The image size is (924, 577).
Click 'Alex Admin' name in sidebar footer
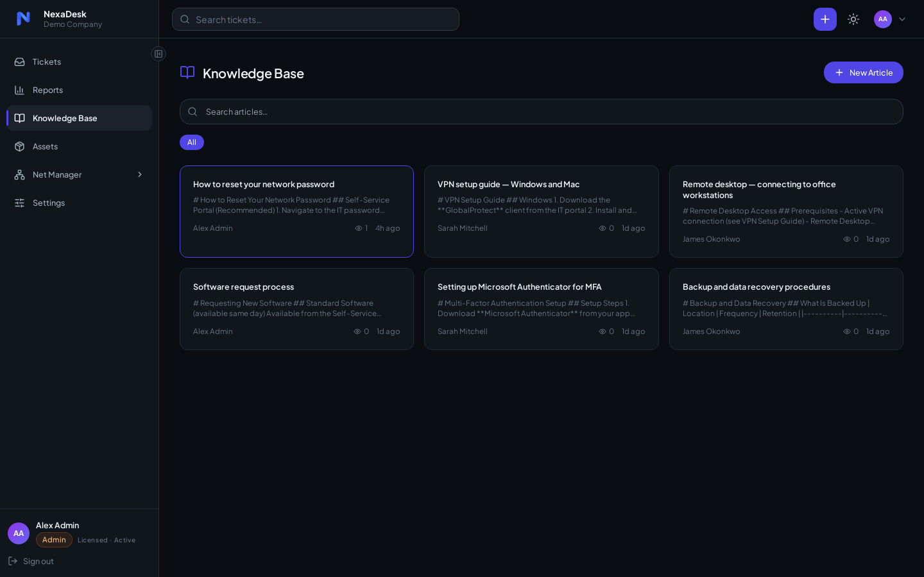(x=58, y=525)
